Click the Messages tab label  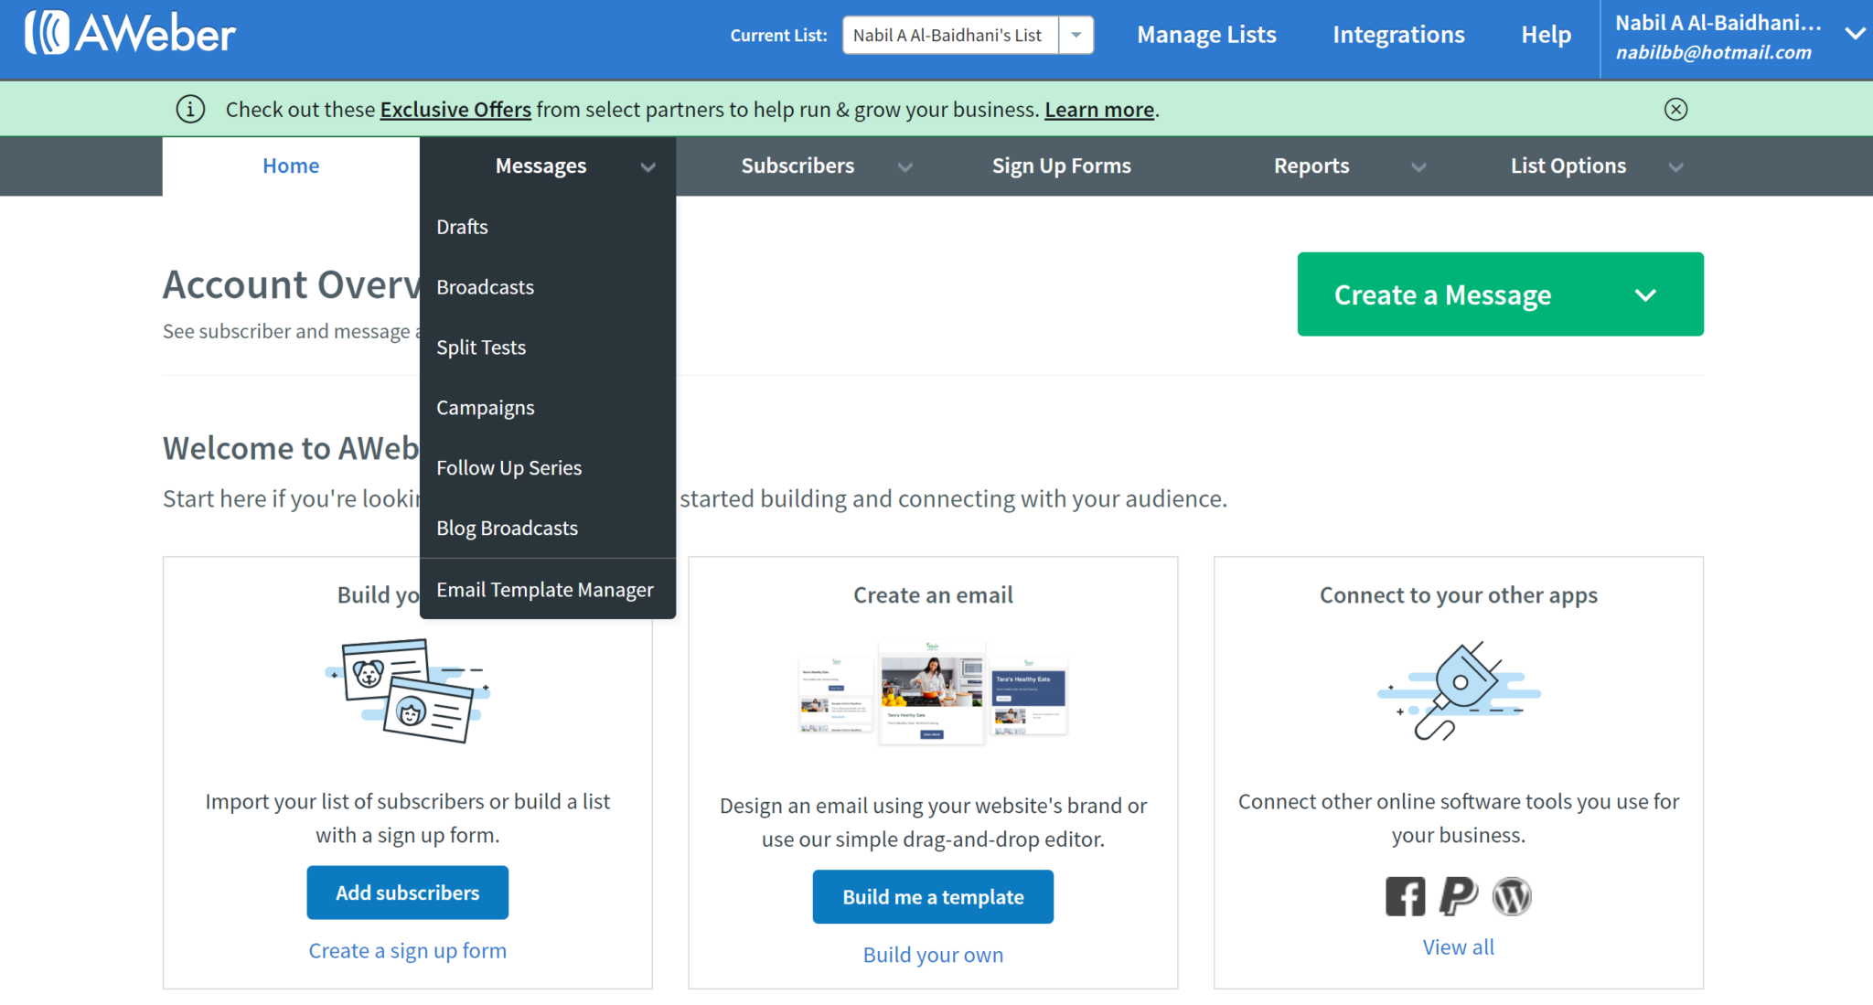click(540, 166)
